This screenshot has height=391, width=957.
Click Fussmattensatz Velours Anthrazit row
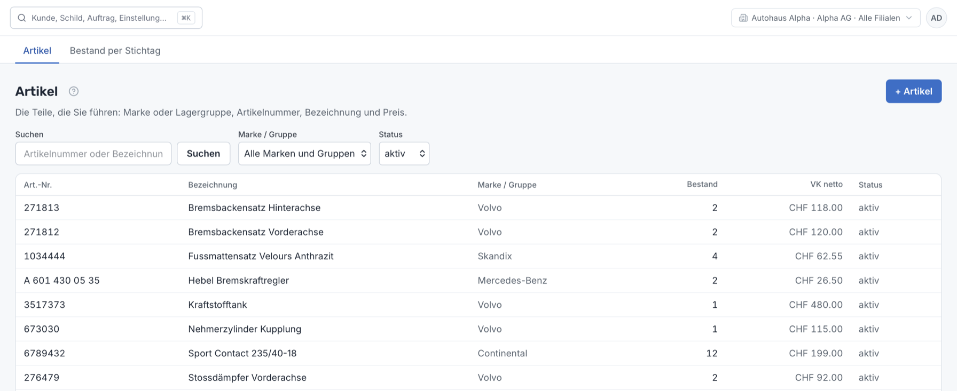(x=478, y=256)
